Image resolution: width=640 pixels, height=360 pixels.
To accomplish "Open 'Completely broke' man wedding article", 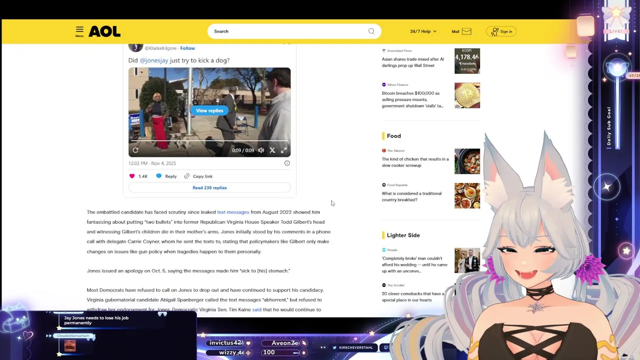I will [x=414, y=264].
